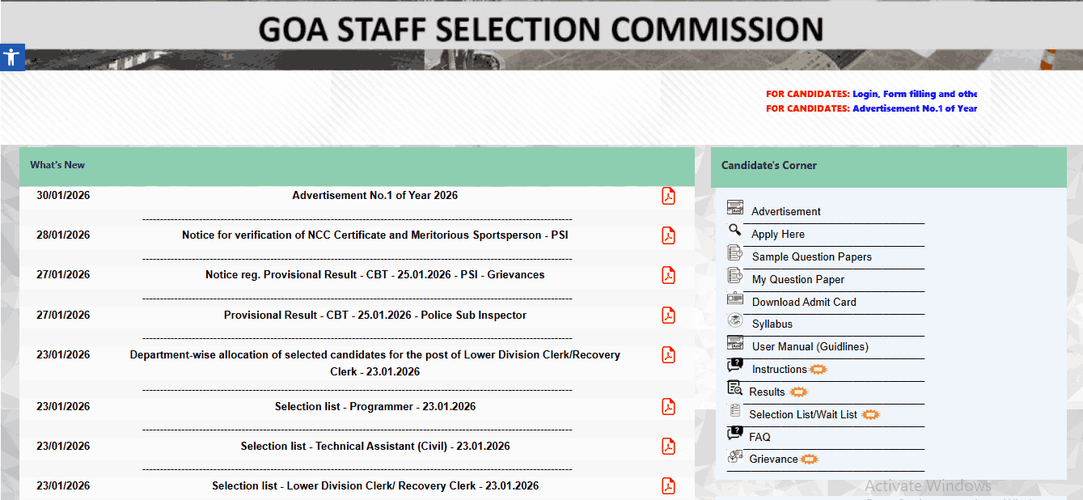Open the Grievance link
1083x500 pixels.
[x=773, y=460]
